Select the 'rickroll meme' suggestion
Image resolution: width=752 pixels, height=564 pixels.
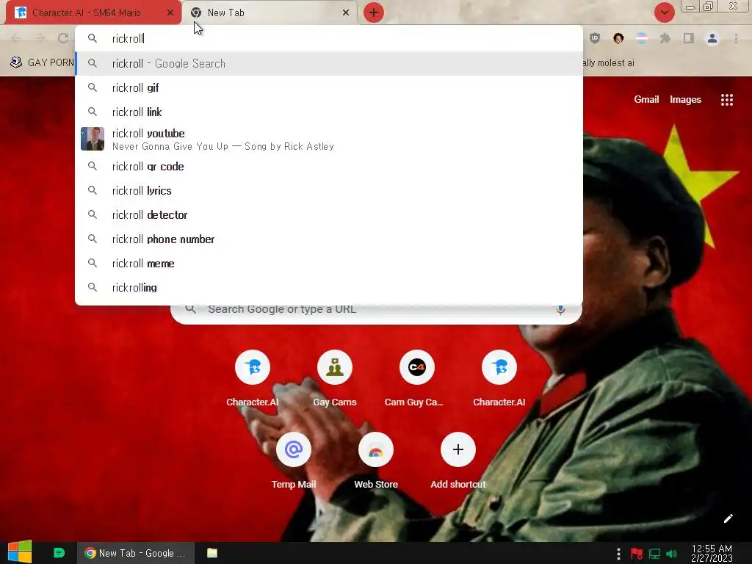pyautogui.click(x=329, y=264)
